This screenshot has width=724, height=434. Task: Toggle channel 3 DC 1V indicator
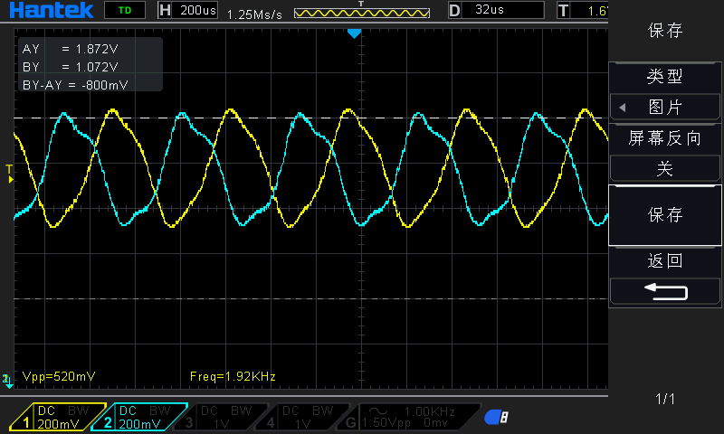click(217, 417)
